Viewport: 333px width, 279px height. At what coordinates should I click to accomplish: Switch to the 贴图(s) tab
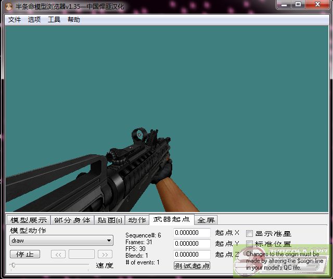pyautogui.click(x=110, y=220)
